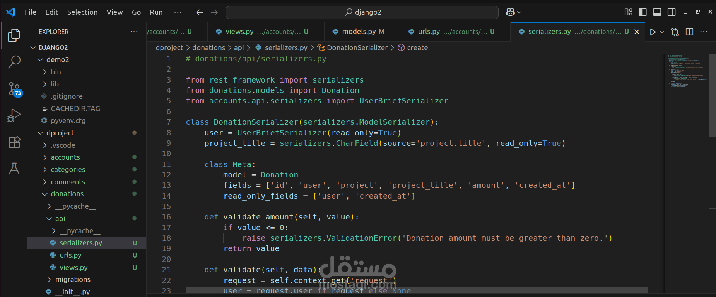The width and height of the screenshot is (716, 297).
Task: Open the Explorer view in activity bar
Action: click(x=14, y=35)
